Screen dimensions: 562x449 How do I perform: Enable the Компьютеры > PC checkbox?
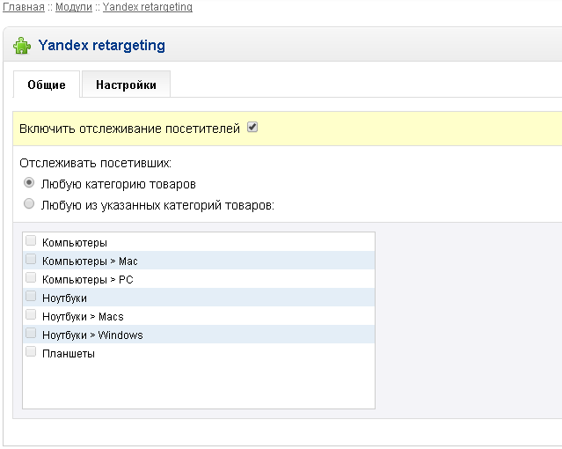coord(32,278)
